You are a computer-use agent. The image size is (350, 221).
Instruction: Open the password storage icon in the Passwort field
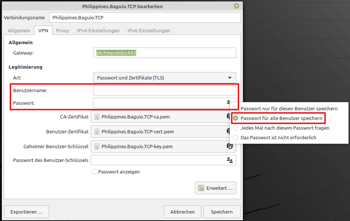tap(228, 103)
